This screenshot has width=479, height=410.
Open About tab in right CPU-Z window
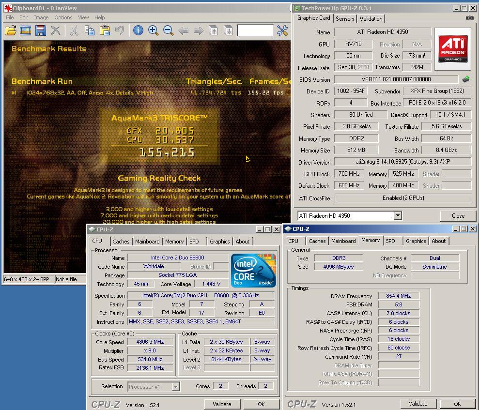point(439,241)
